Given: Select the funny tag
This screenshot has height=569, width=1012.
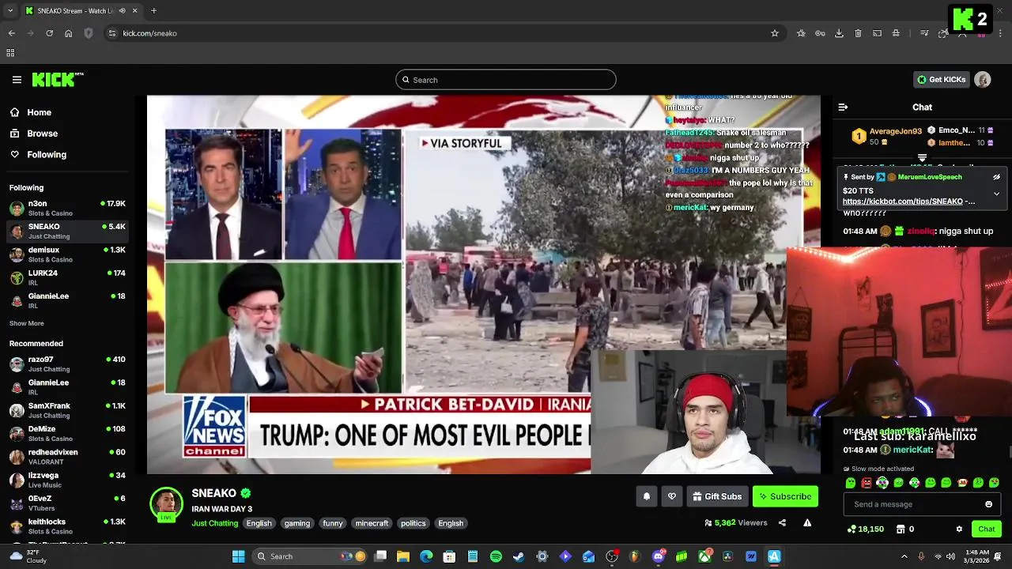Looking at the screenshot, I should (x=333, y=523).
